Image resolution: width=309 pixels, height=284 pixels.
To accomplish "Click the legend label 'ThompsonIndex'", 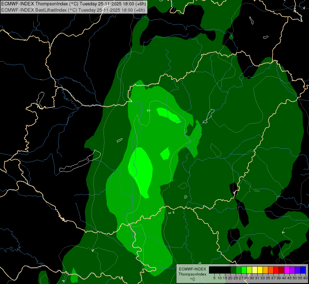I will [193, 274].
